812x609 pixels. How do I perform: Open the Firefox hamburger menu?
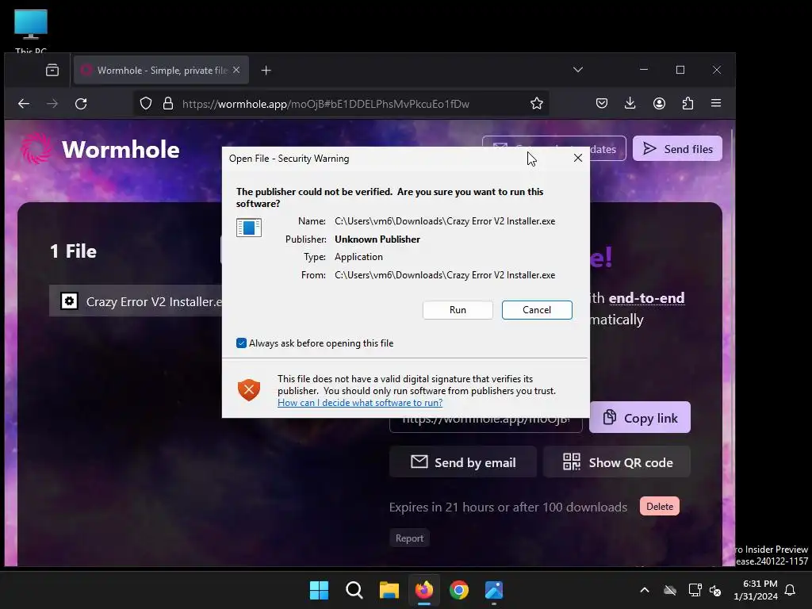pos(716,104)
